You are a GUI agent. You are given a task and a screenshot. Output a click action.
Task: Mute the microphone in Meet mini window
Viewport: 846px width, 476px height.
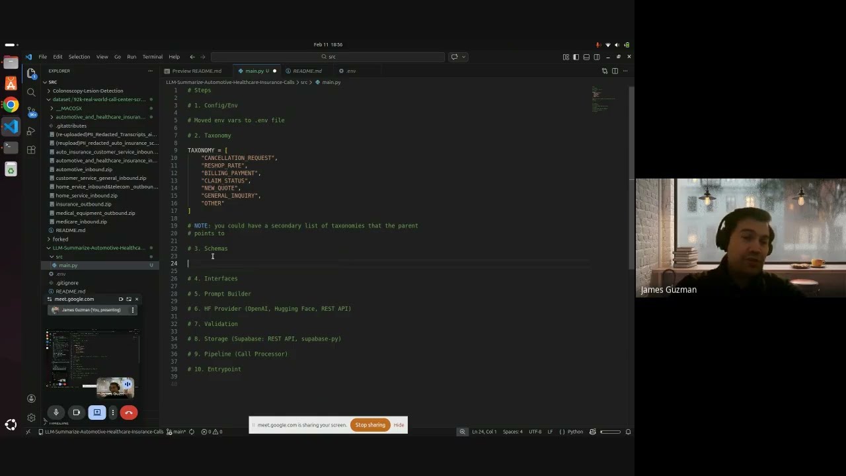coord(56,413)
